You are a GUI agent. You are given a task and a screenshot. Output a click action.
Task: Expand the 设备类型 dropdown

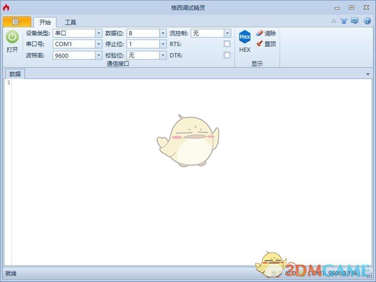[x=98, y=33]
